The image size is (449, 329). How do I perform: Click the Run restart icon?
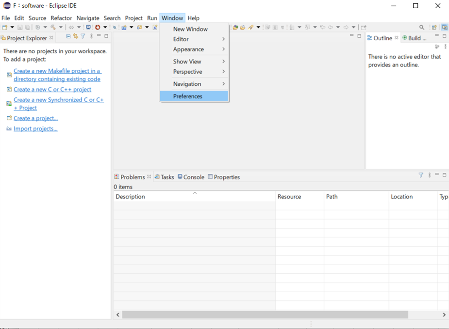coord(98,27)
